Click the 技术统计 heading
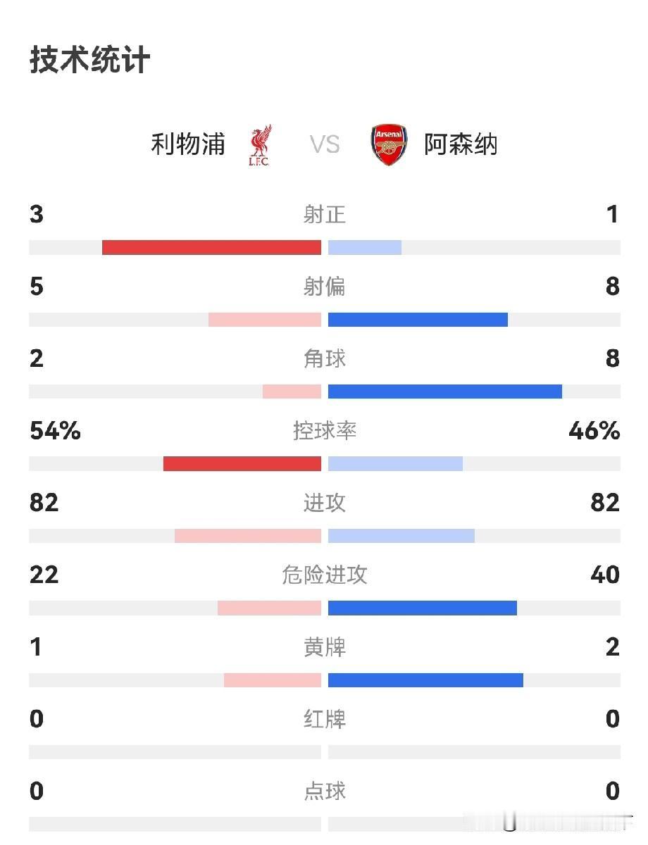Image resolution: width=648 pixels, height=845 pixels. (90, 60)
